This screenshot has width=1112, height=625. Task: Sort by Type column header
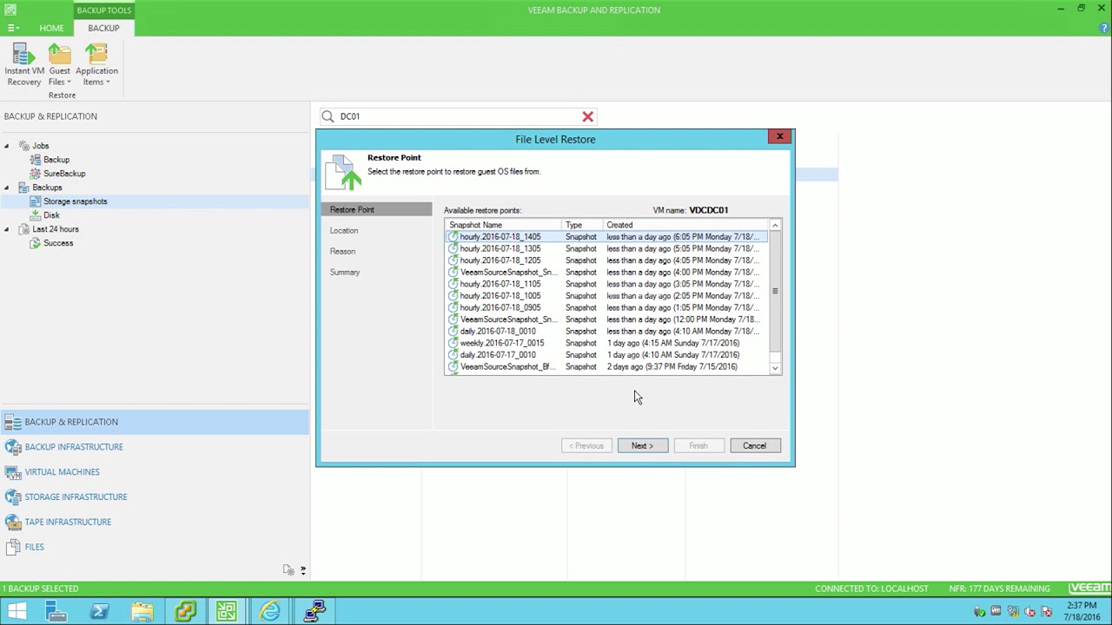tap(583, 225)
